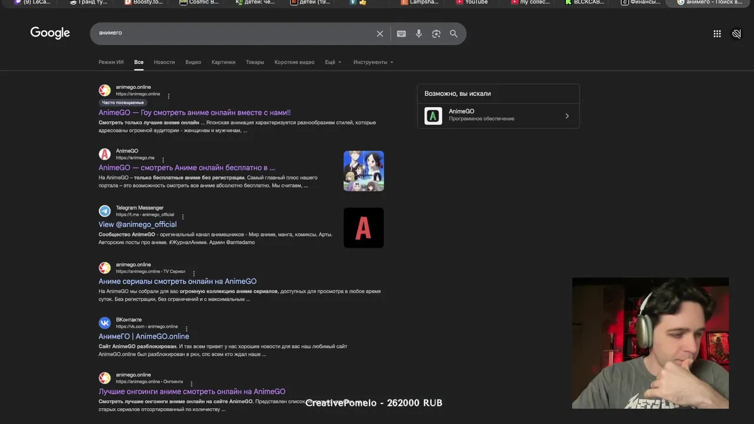Click the https://animego.me URL text
This screenshot has height=424, width=754.
pos(135,158)
